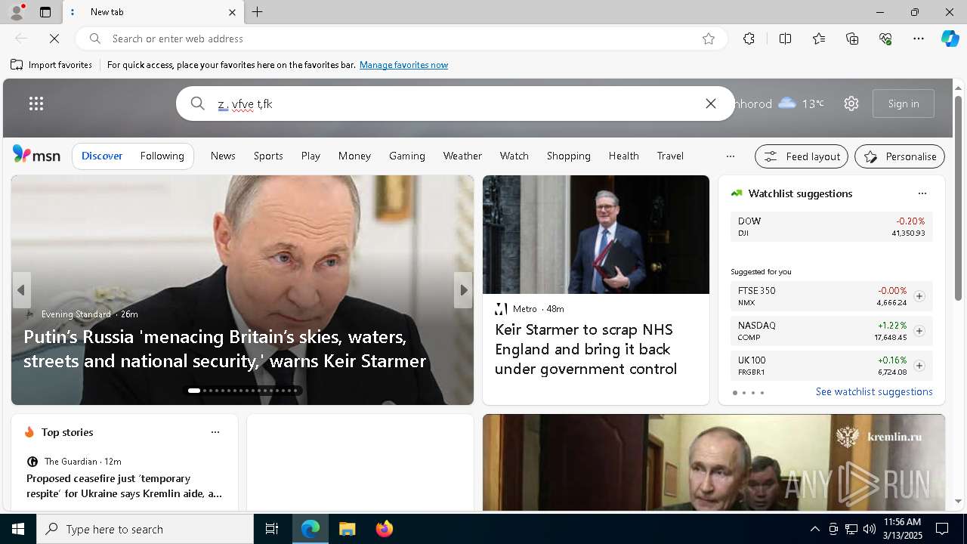Open the Play menu item
Screen dimensions: 967x544
[x=310, y=156]
